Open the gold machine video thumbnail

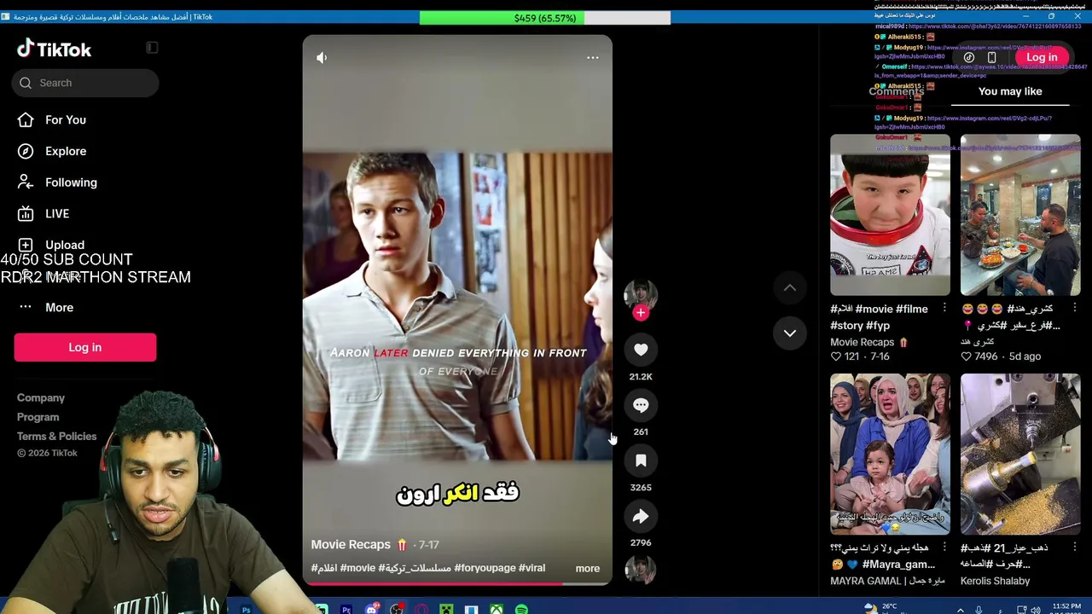(1020, 454)
